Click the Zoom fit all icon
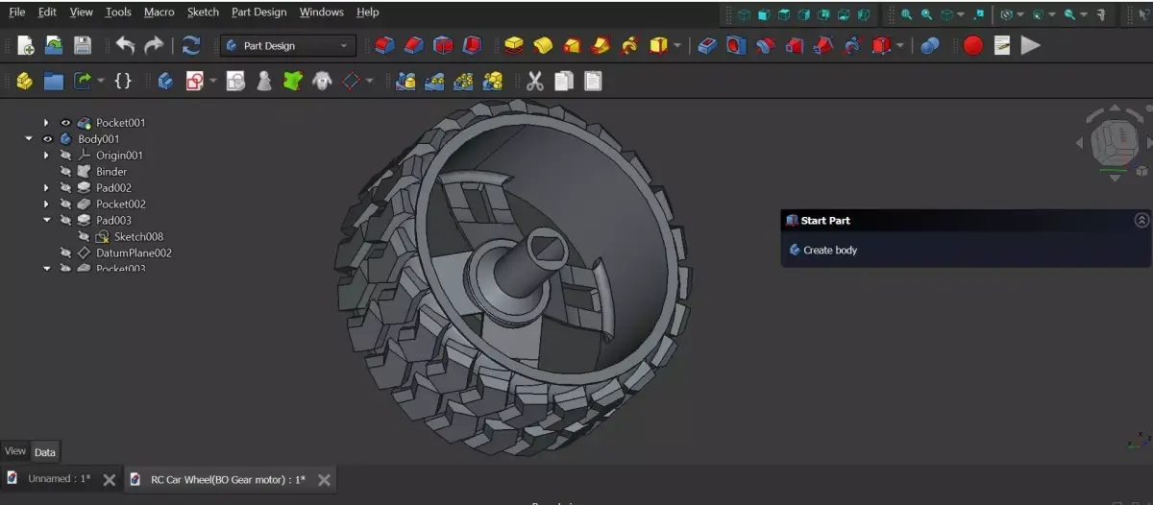This screenshot has height=505, width=1153. pyautogui.click(x=905, y=14)
